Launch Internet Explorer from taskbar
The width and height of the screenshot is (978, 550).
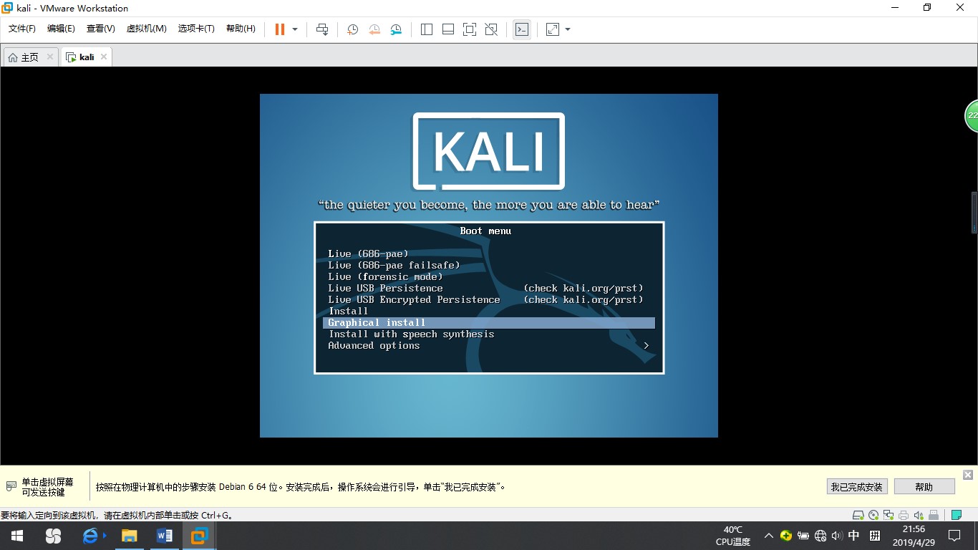91,536
